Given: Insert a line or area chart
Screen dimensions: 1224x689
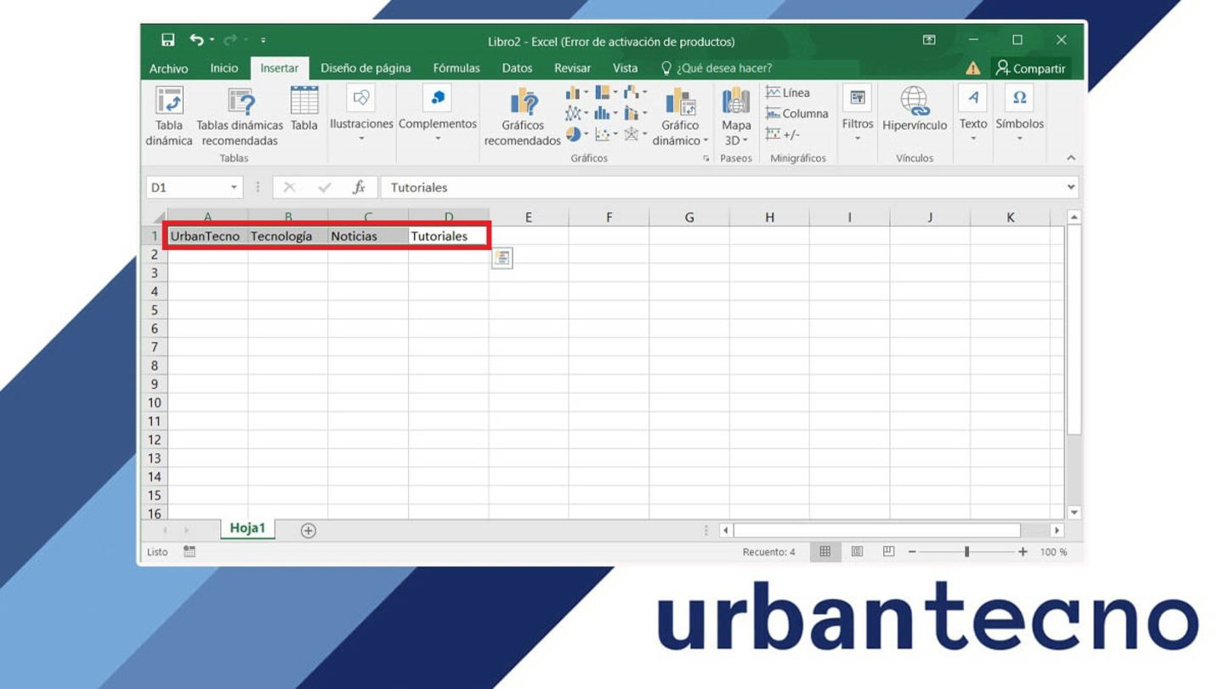Looking at the screenshot, I should pos(577,113).
